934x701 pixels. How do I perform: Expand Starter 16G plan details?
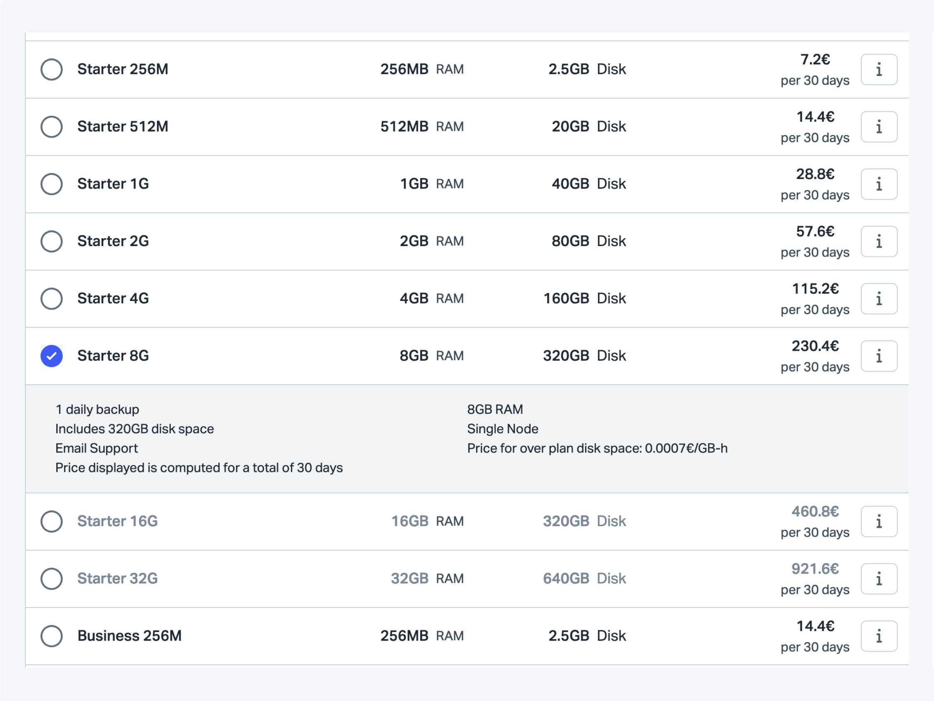[x=879, y=522]
